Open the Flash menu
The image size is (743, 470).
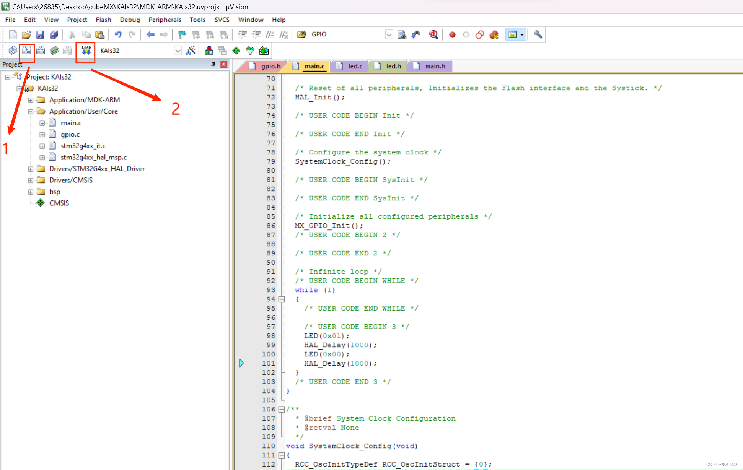coord(103,20)
